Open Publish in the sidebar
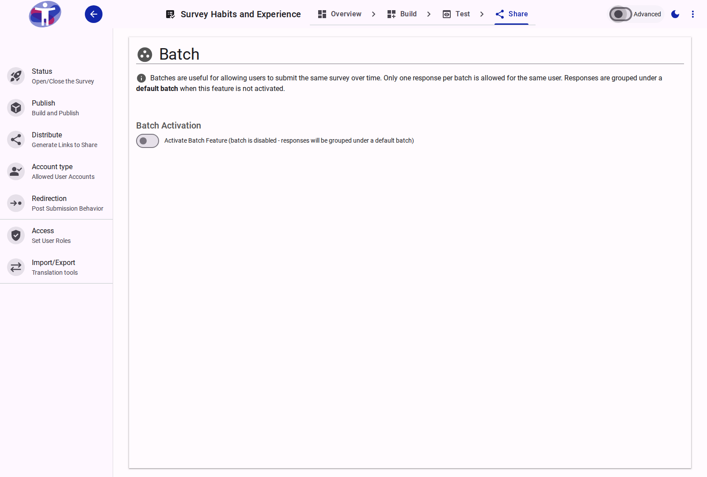 point(57,108)
